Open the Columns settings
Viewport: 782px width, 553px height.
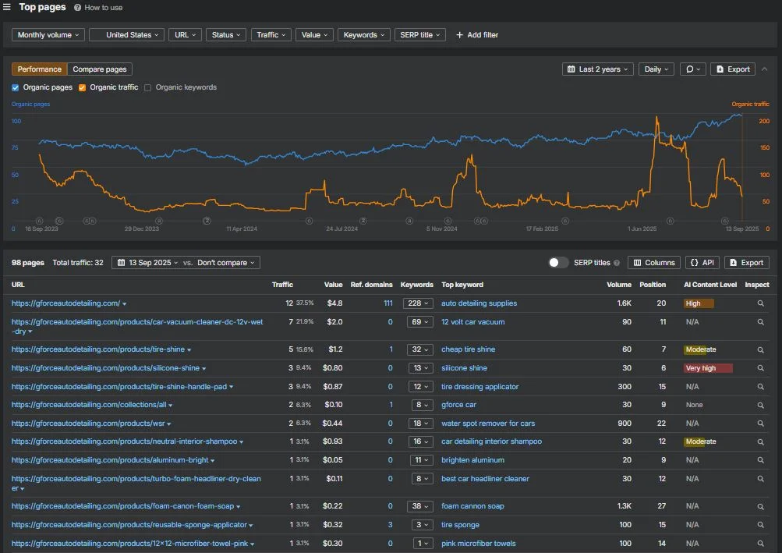(x=654, y=263)
